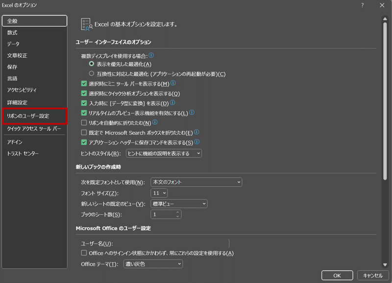Open 保存 category in sidebar
The image size is (392, 283).
(34, 67)
